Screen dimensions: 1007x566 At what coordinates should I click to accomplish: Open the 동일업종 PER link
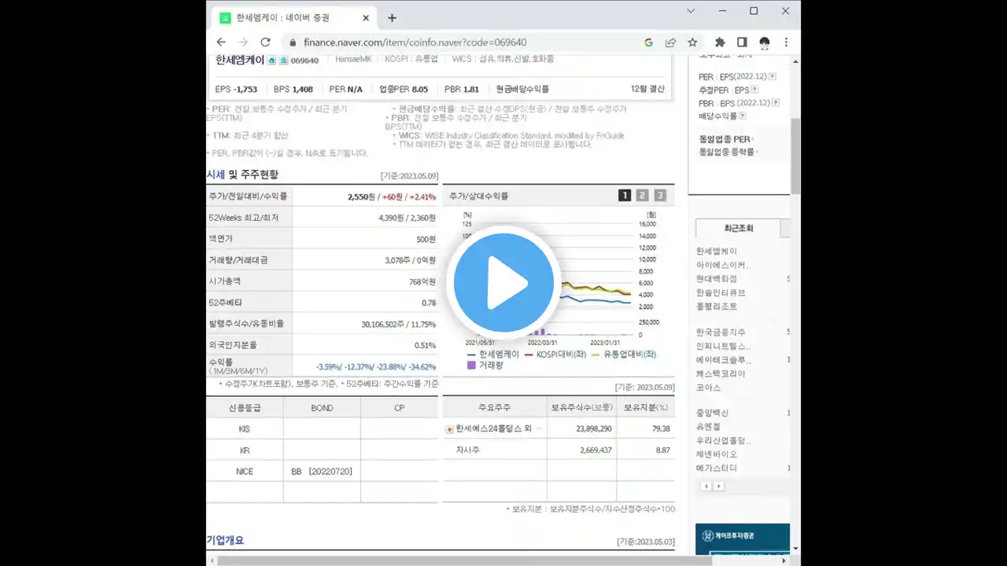click(725, 139)
